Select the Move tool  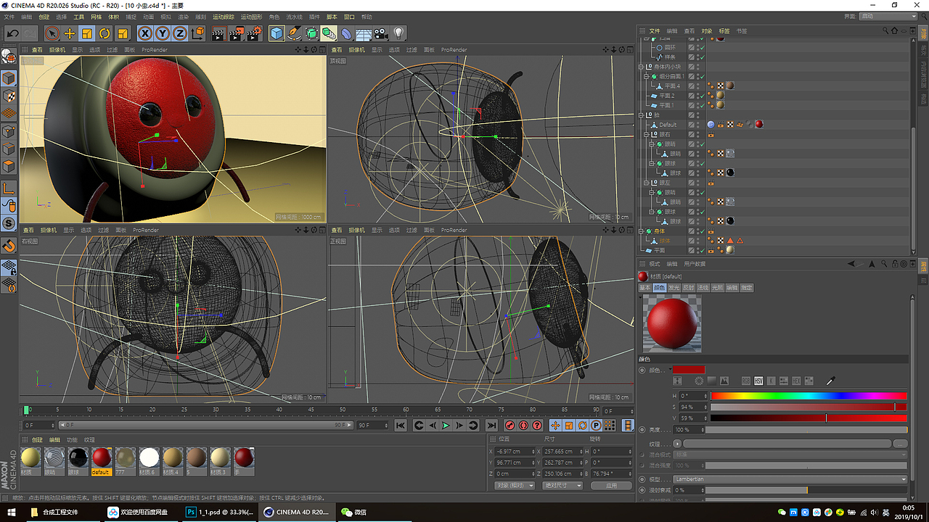[70, 33]
